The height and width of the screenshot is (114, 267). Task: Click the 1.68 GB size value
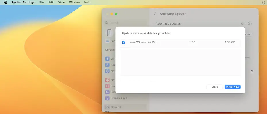(230, 42)
